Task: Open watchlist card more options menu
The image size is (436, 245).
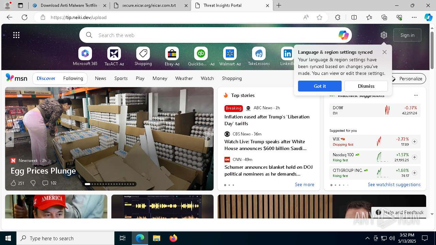Action: pos(416,95)
